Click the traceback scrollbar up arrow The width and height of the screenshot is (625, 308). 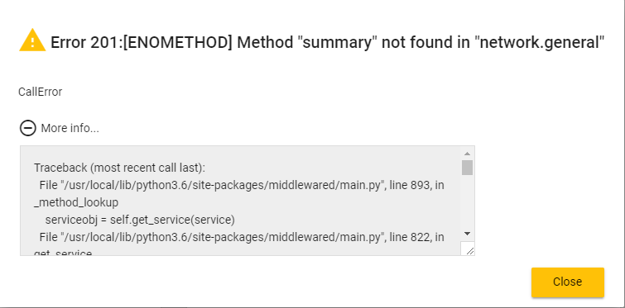(467, 154)
